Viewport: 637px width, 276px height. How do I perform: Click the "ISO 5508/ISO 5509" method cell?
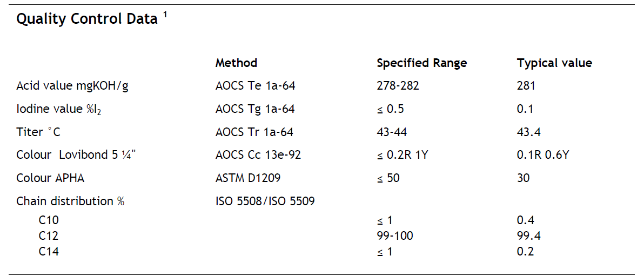tap(265, 201)
